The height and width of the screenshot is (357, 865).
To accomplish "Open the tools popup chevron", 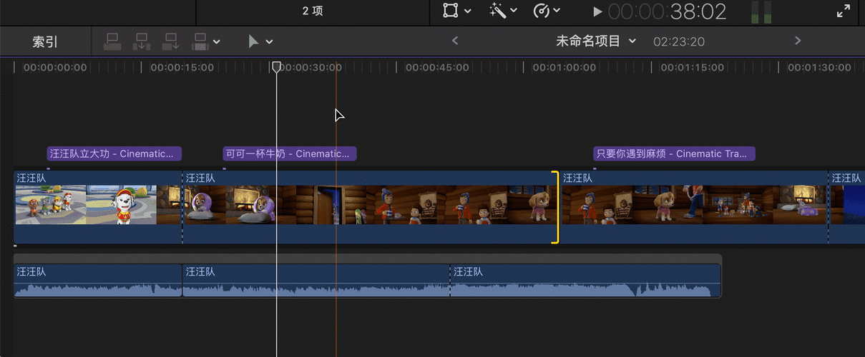I will (269, 42).
